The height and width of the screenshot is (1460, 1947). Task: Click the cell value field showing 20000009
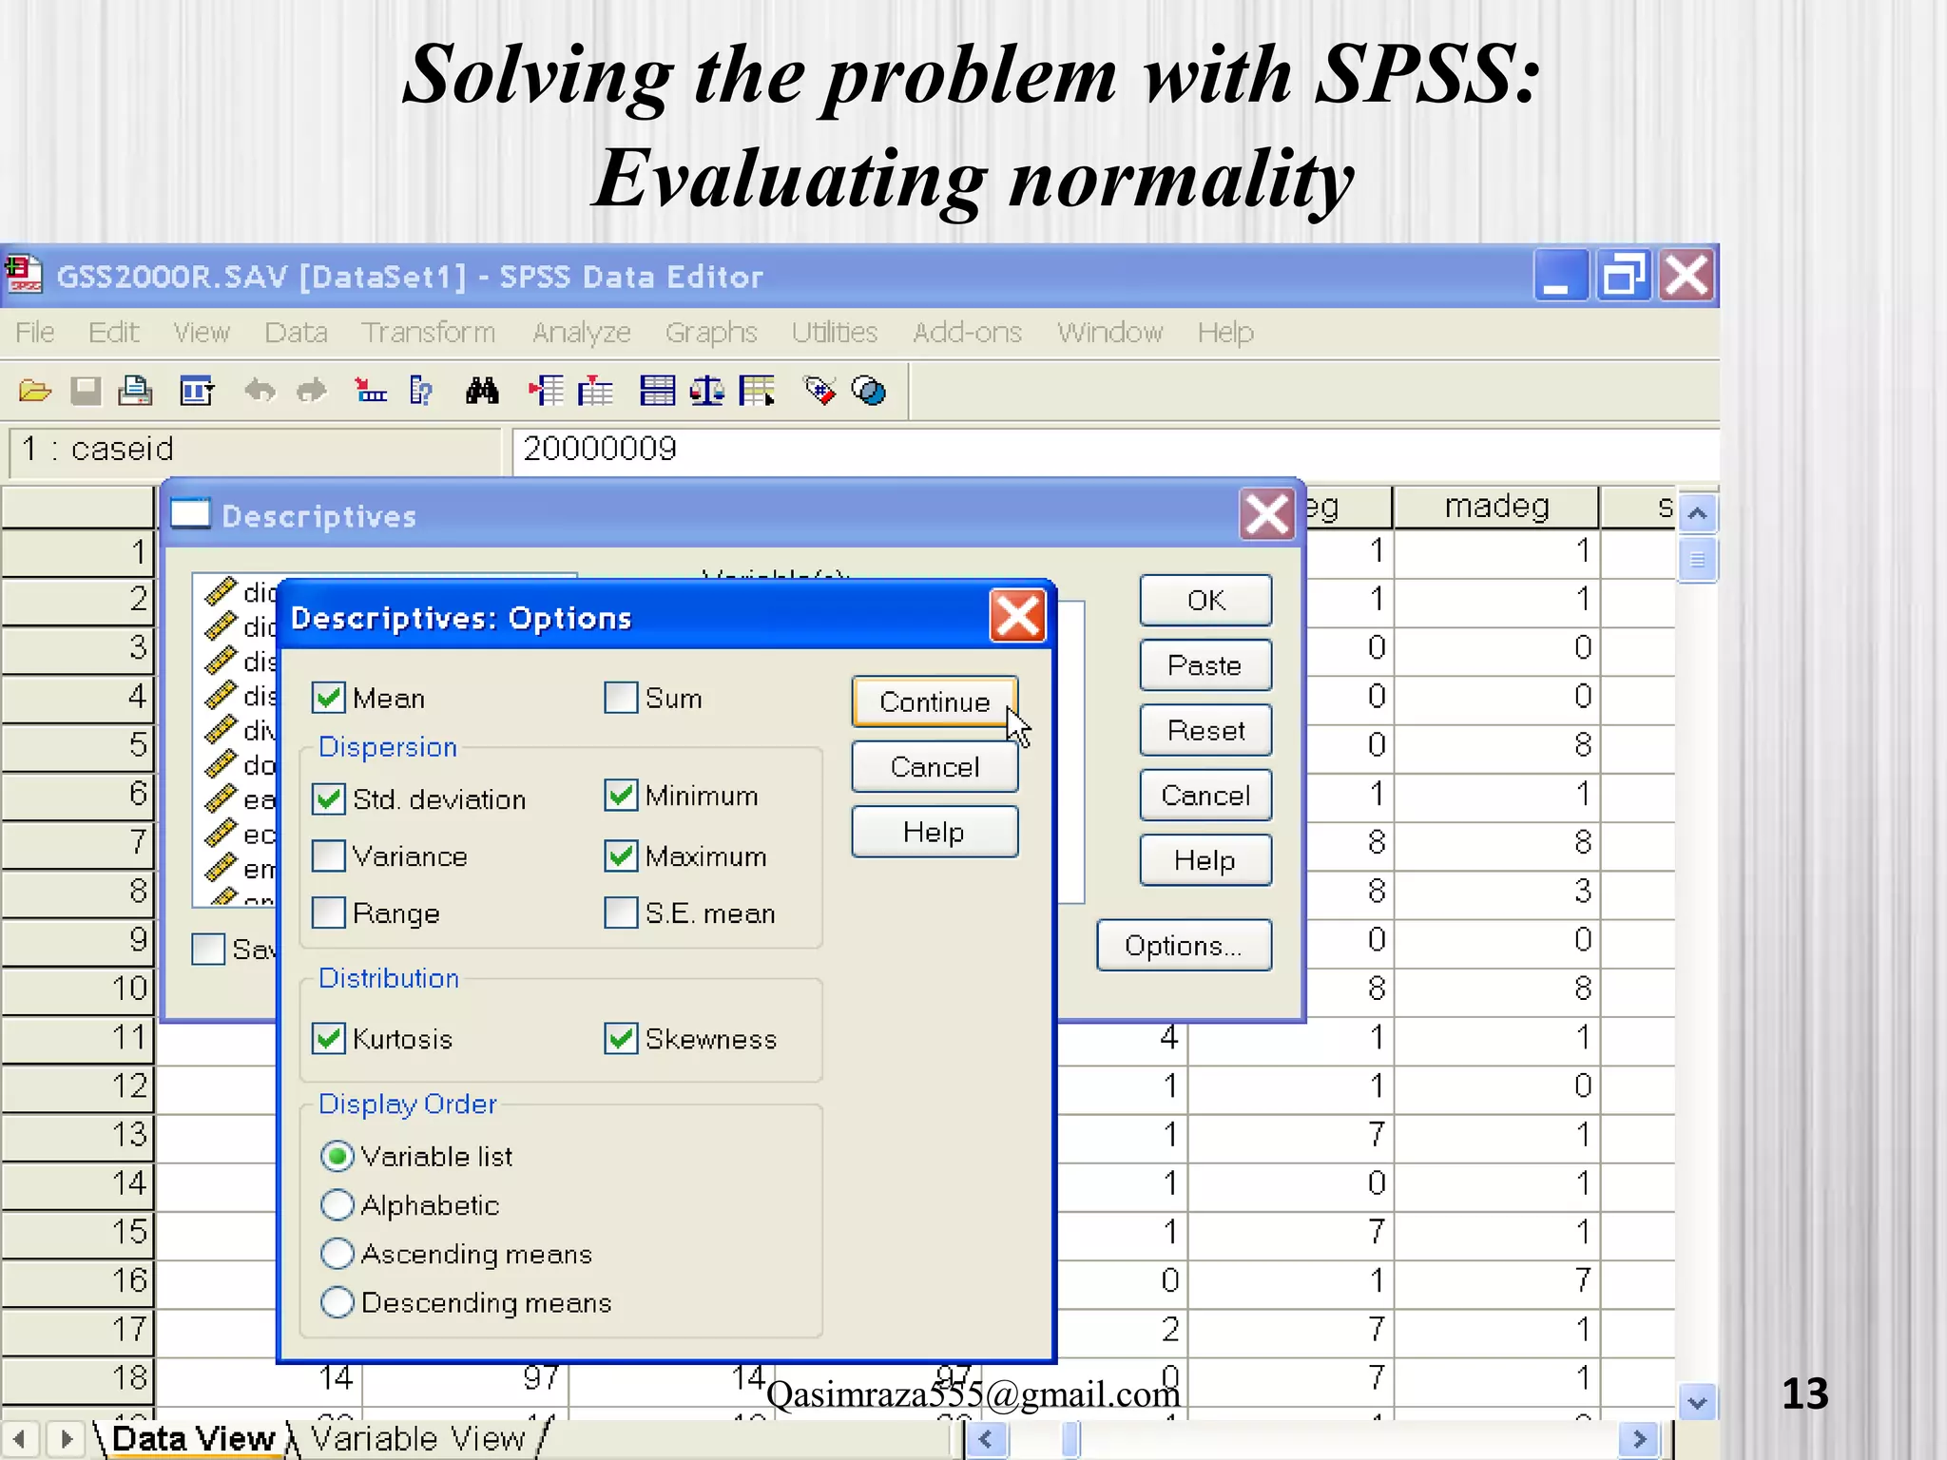pyautogui.click(x=1115, y=450)
